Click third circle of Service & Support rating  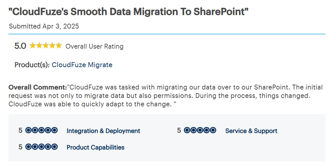[x=200, y=130]
